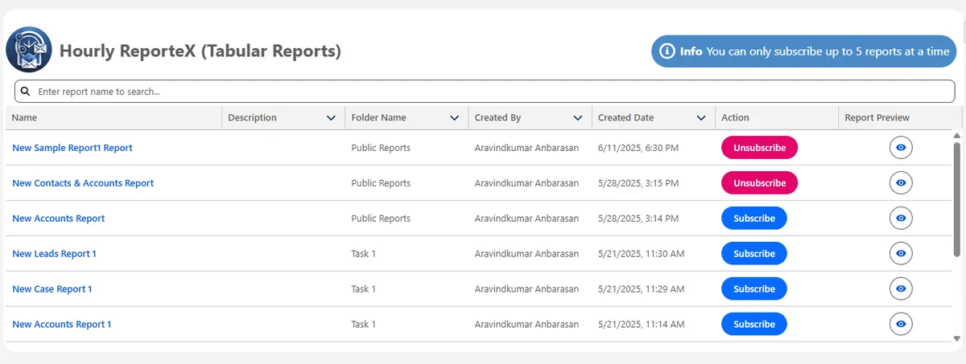
Task: Open the Description column dropdown arrow
Action: pyautogui.click(x=331, y=118)
